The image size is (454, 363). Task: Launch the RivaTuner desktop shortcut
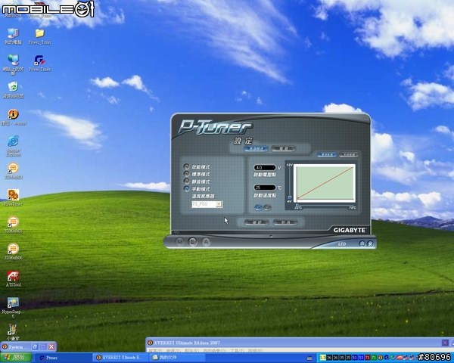tap(14, 197)
